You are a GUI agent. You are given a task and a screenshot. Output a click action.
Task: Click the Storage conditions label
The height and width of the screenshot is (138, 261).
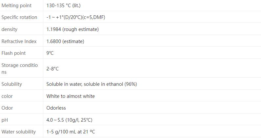[x=20, y=69]
